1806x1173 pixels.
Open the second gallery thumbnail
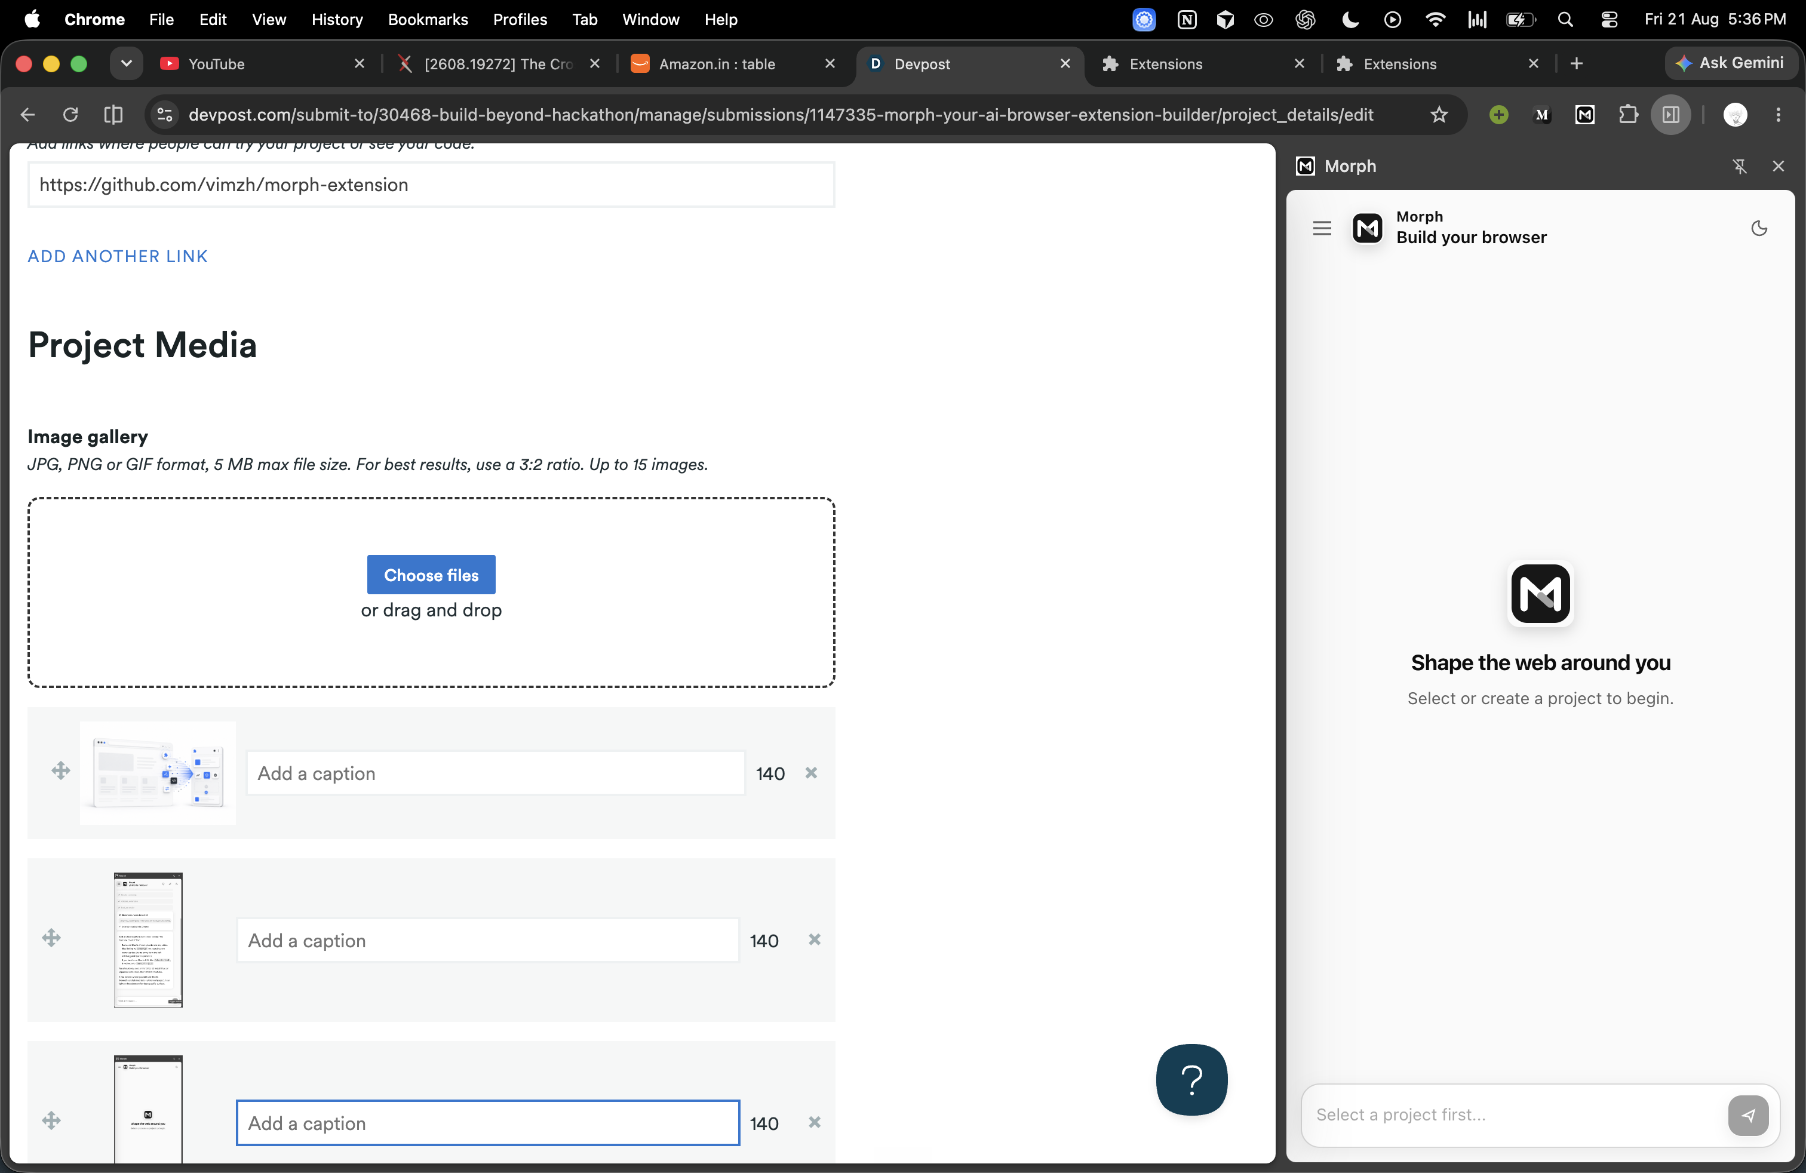pyautogui.click(x=148, y=940)
